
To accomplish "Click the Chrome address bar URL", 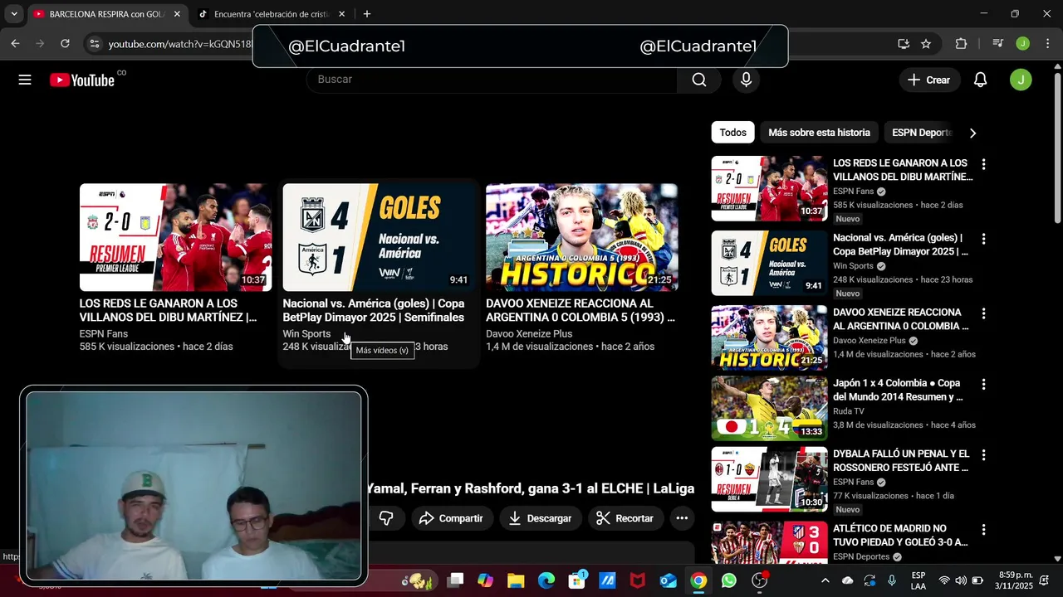I will (x=179, y=44).
